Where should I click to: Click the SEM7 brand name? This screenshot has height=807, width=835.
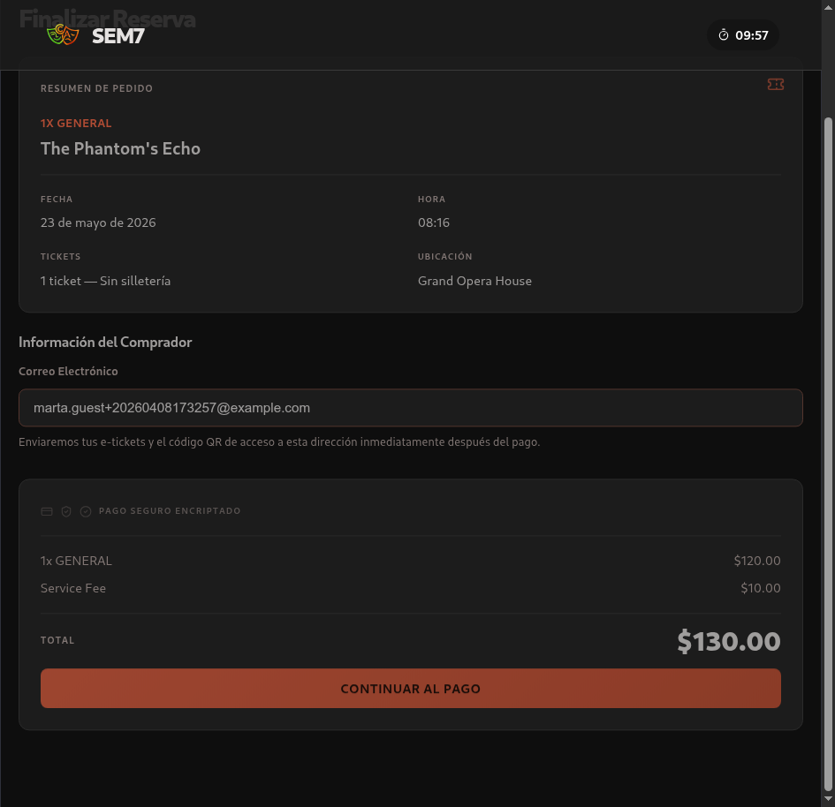pos(118,36)
